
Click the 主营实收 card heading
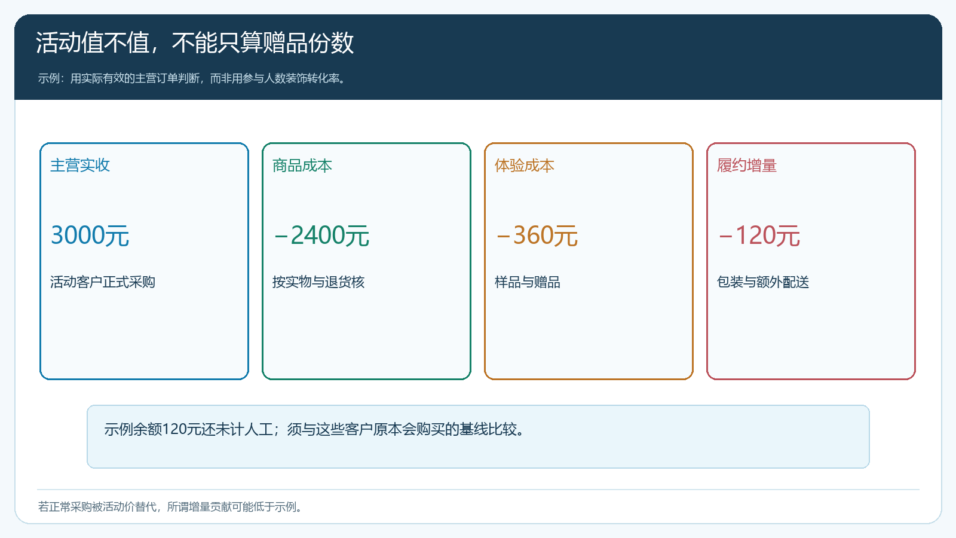[x=80, y=166]
